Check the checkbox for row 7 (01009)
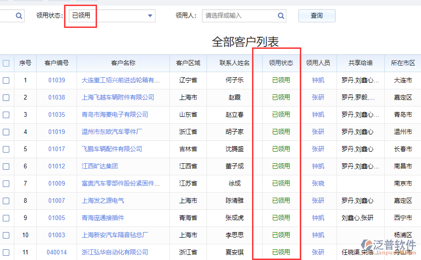This screenshot has width=421, height=260. pos(6,184)
